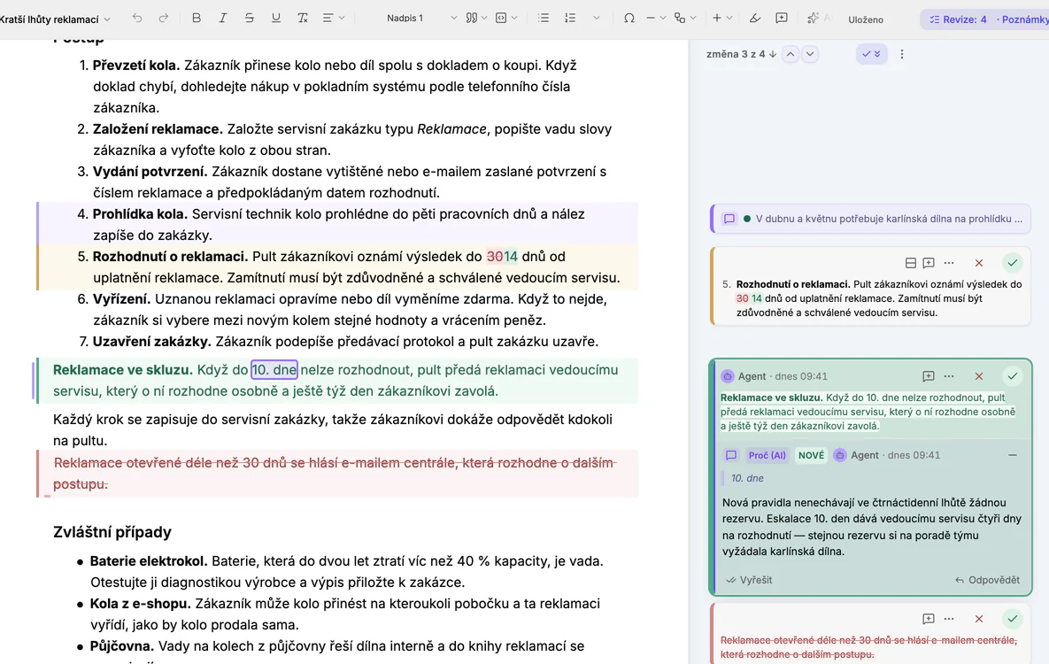This screenshot has width=1049, height=664.
Task: Click Vyřešit to resolve the comment
Action: [749, 580]
